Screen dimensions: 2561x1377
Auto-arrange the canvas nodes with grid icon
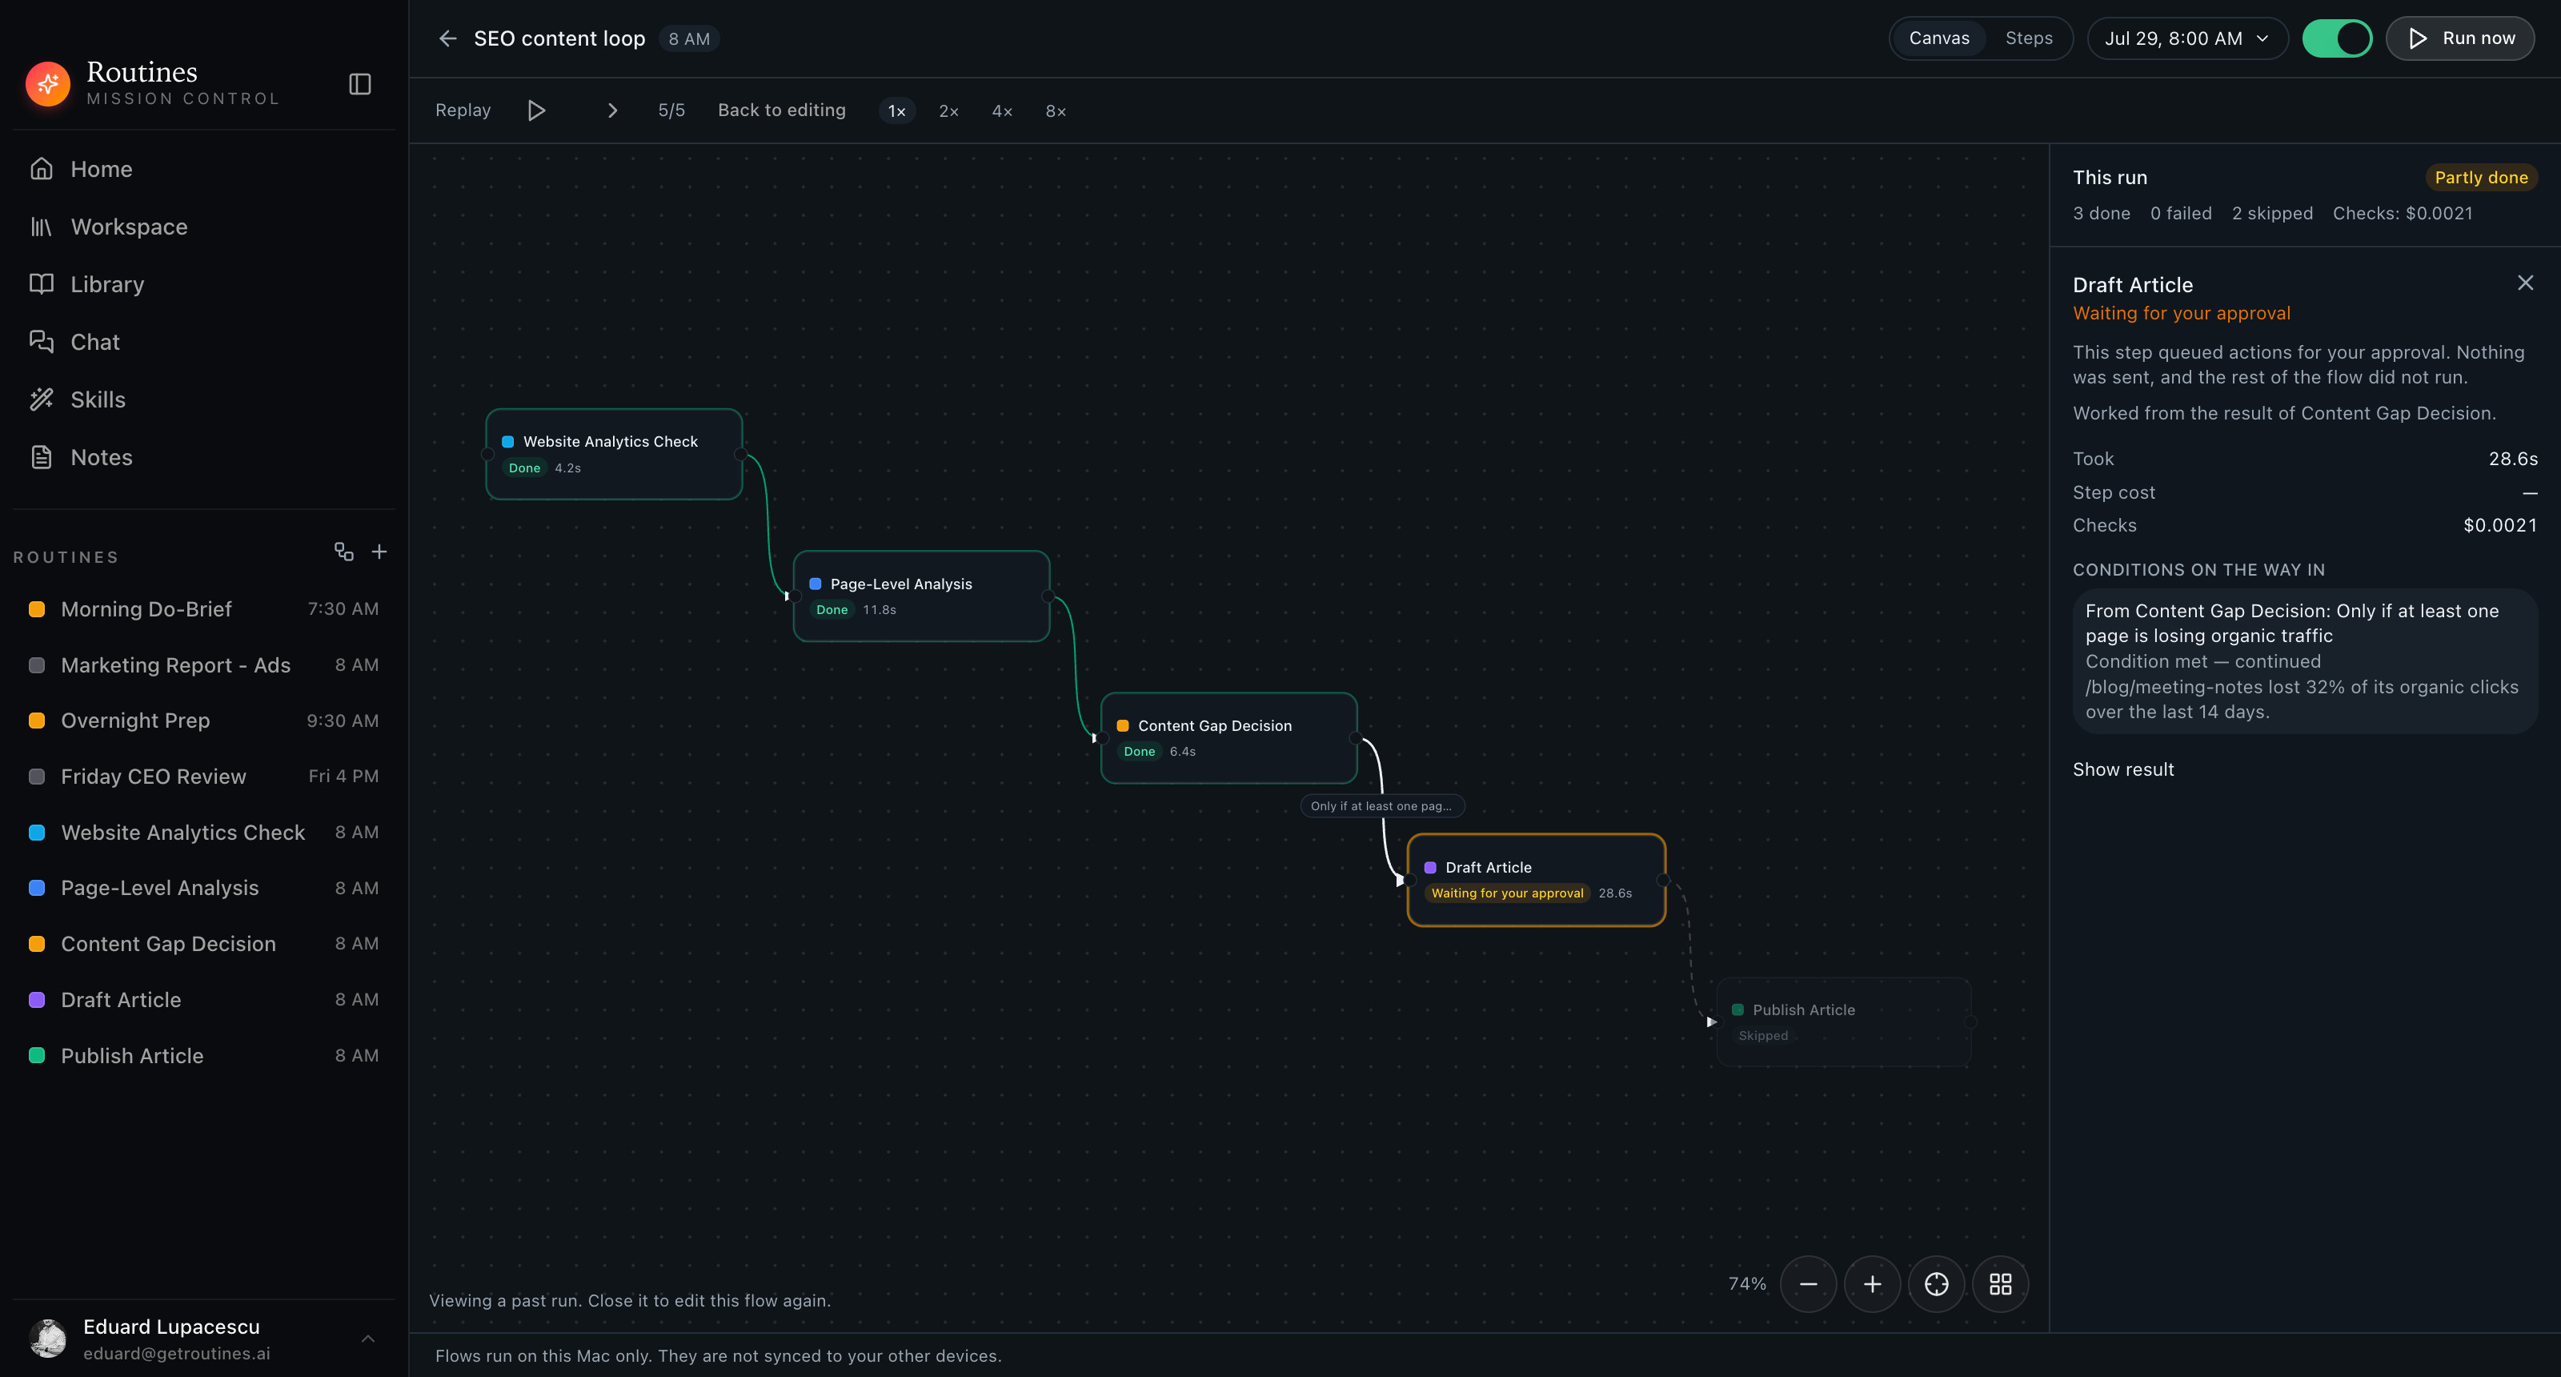[2000, 1285]
